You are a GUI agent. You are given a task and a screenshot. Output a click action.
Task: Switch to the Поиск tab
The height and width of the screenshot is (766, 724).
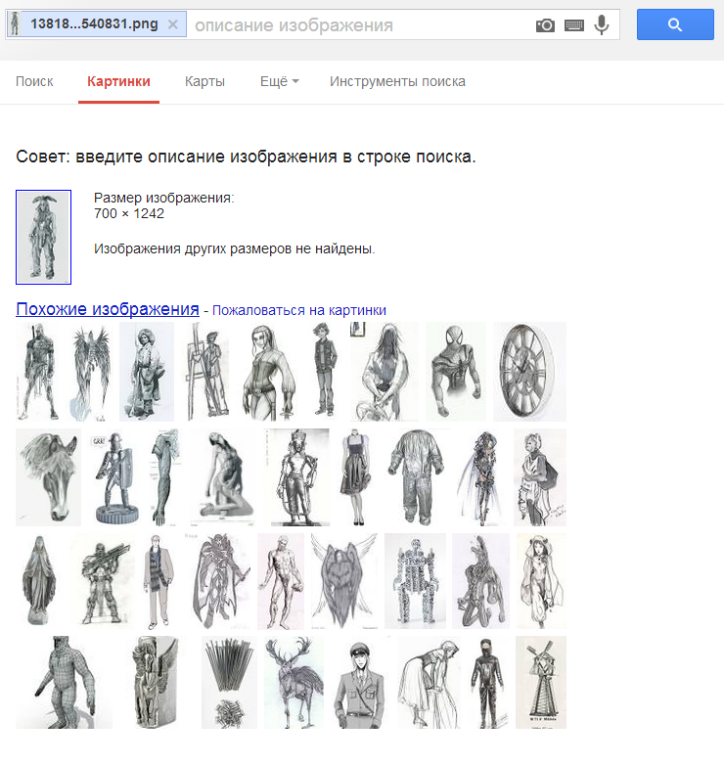coord(34,81)
